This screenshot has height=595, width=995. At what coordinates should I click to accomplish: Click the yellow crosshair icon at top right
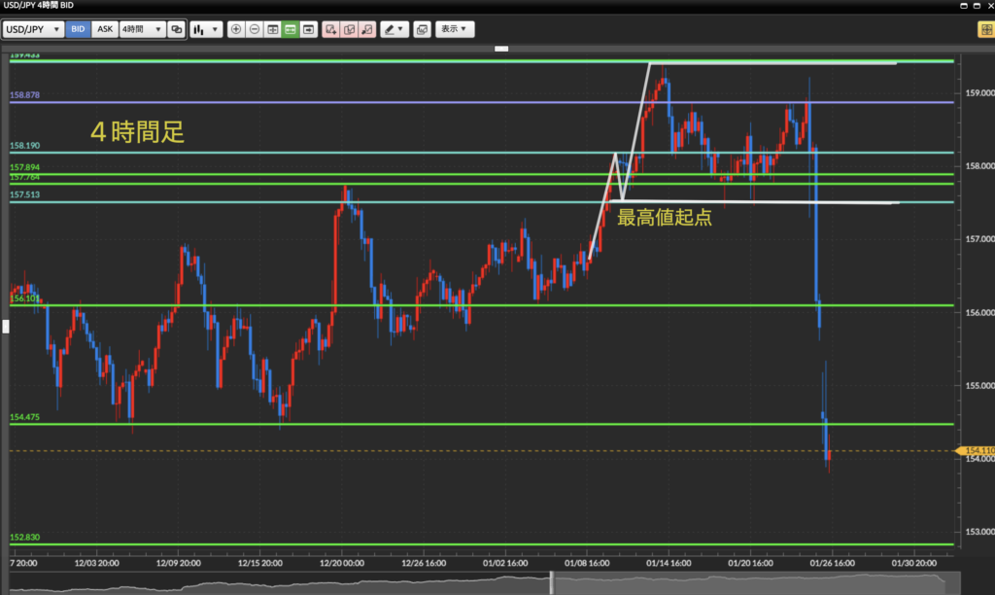pos(984,29)
